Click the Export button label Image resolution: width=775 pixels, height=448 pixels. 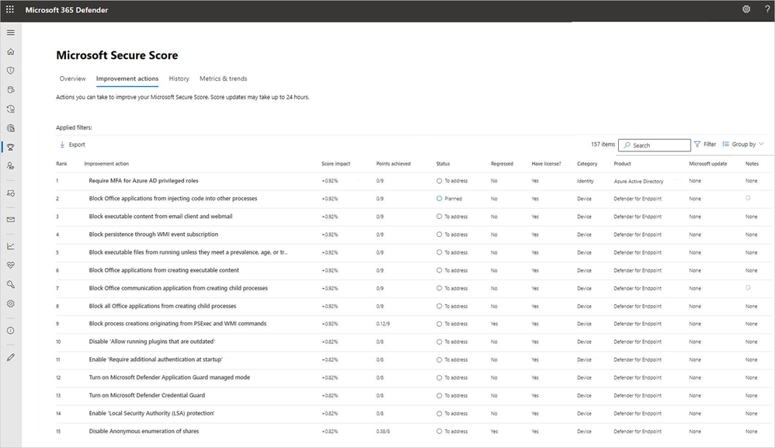[x=77, y=144]
